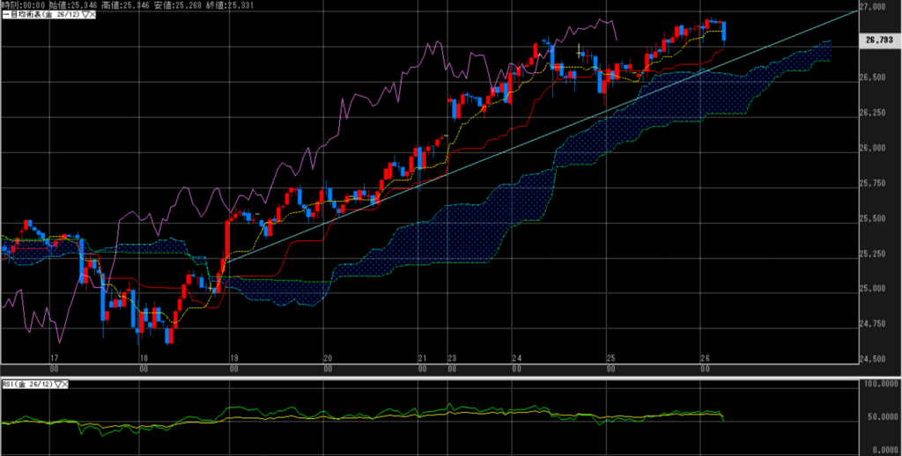Select the RSI(金 26/12) label
The image size is (902, 456).
26,385
